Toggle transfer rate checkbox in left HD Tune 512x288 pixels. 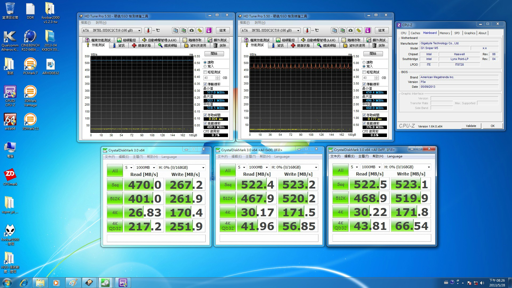click(205, 84)
